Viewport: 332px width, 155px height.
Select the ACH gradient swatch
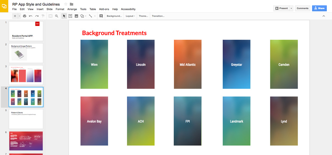point(141,121)
